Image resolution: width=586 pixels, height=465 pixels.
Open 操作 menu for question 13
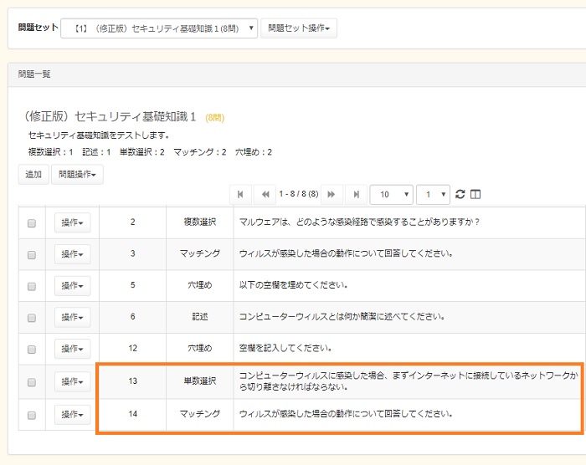[73, 382]
